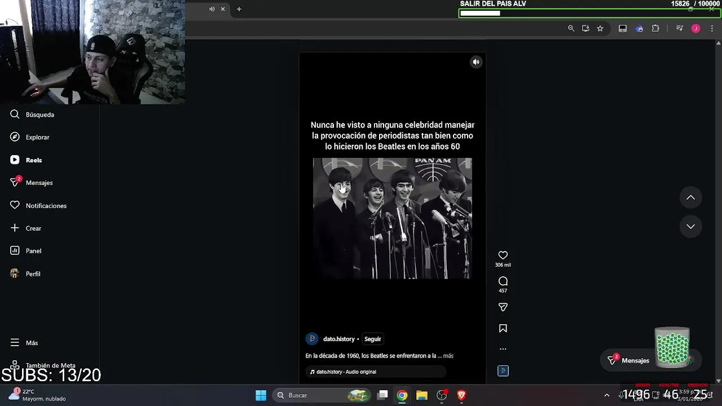Share the reel with the send icon

tap(503, 307)
